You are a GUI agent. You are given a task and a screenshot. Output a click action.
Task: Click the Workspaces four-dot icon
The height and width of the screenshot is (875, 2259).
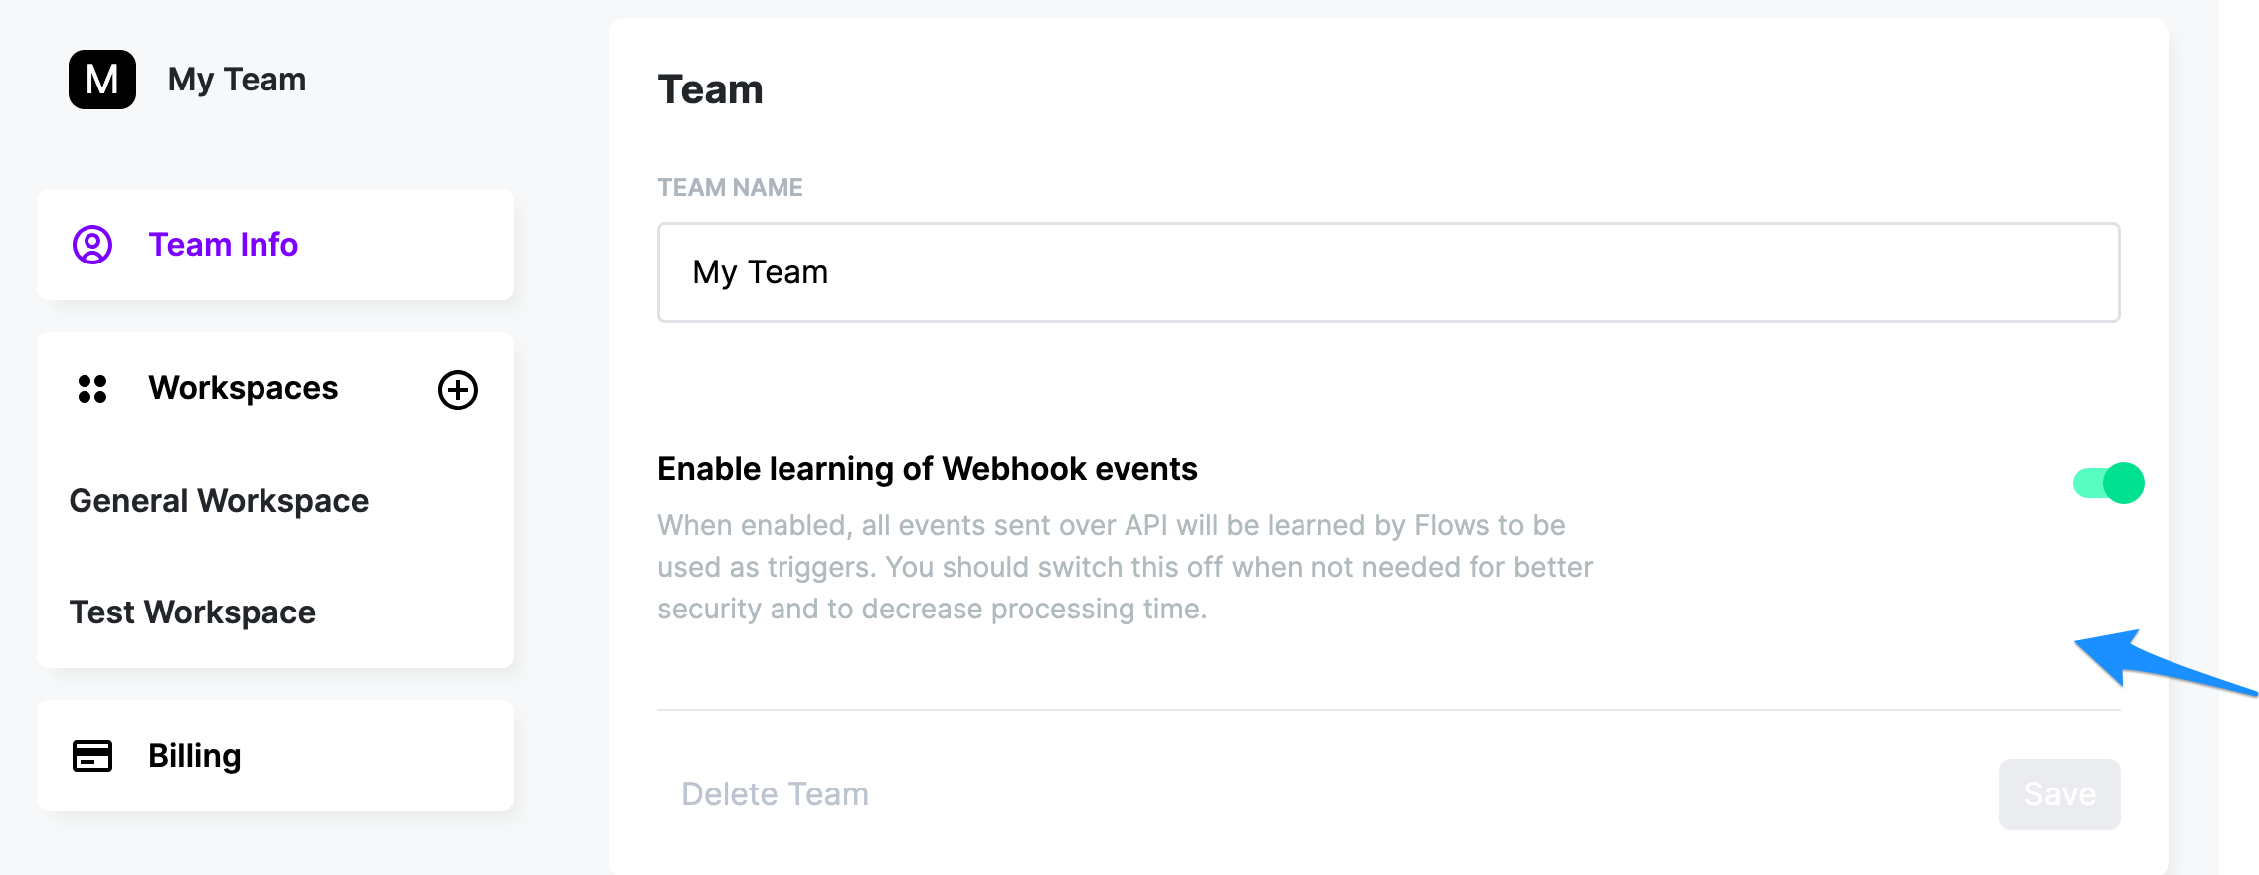(92, 389)
